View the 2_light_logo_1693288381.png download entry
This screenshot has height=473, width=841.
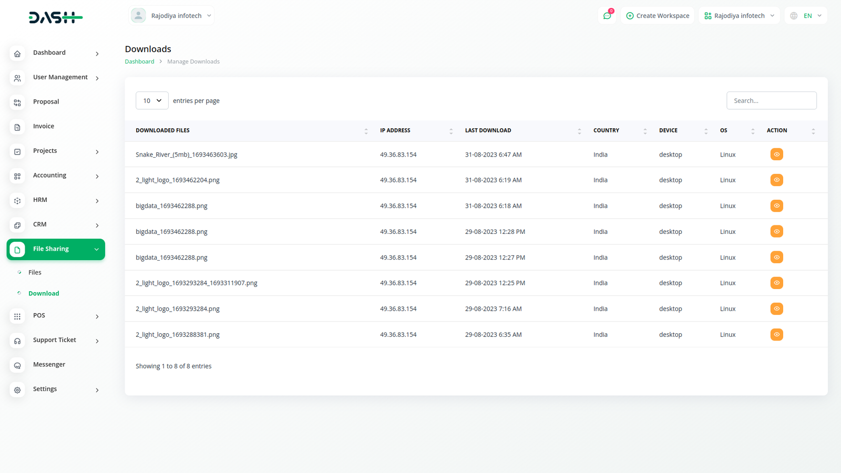(776, 335)
